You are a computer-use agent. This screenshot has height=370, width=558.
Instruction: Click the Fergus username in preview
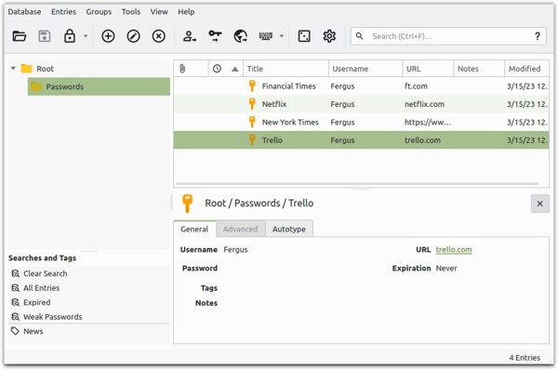[235, 250]
